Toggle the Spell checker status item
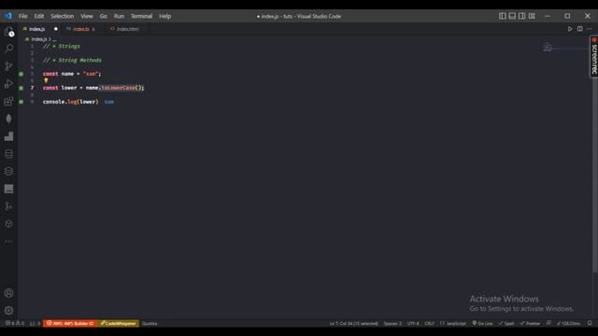This screenshot has height=336, width=598. (x=506, y=323)
